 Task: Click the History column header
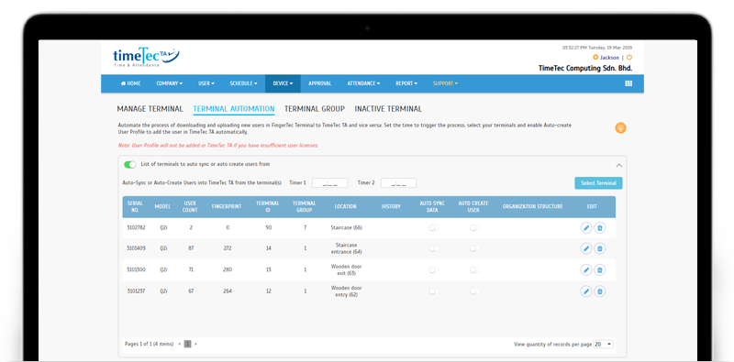(x=391, y=207)
